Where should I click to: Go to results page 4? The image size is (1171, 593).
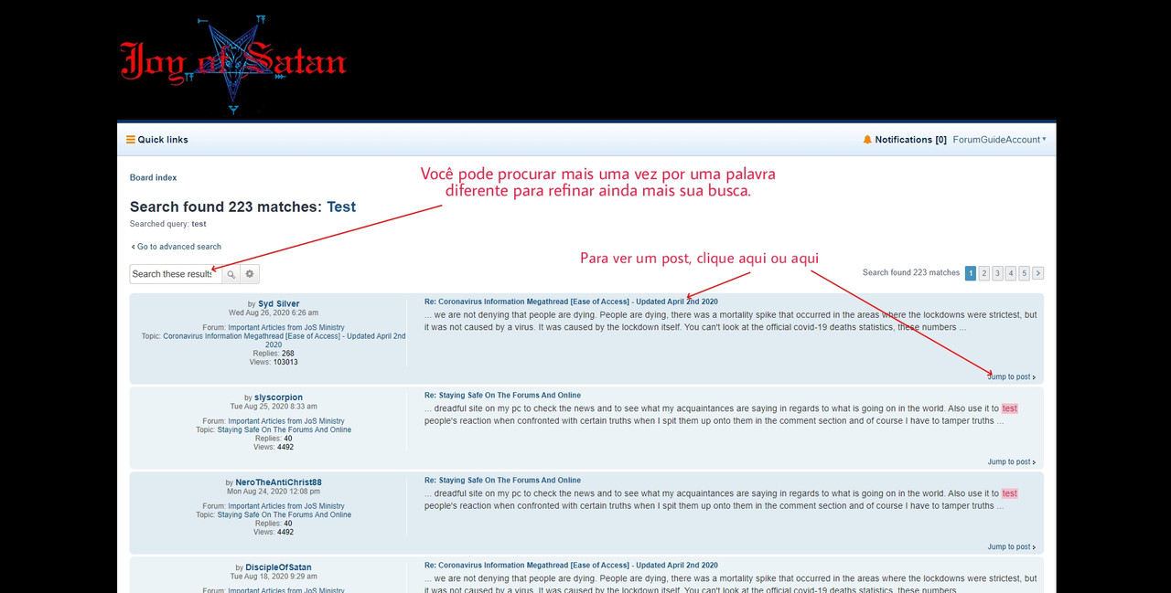[x=1011, y=273]
